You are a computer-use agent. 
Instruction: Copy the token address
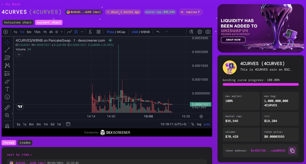coord(292,151)
